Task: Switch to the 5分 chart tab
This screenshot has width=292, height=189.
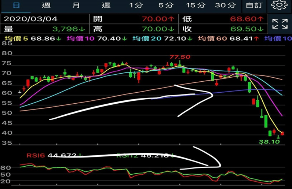Action: (166, 5)
